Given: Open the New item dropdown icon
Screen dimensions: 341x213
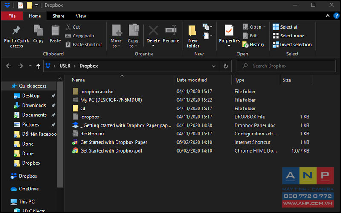Looking at the screenshot, I should [x=208, y=27].
